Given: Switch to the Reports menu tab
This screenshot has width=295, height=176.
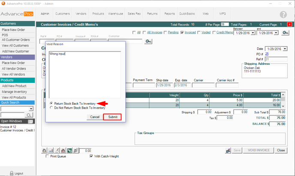Looking at the screenshot, I should [x=169, y=14].
